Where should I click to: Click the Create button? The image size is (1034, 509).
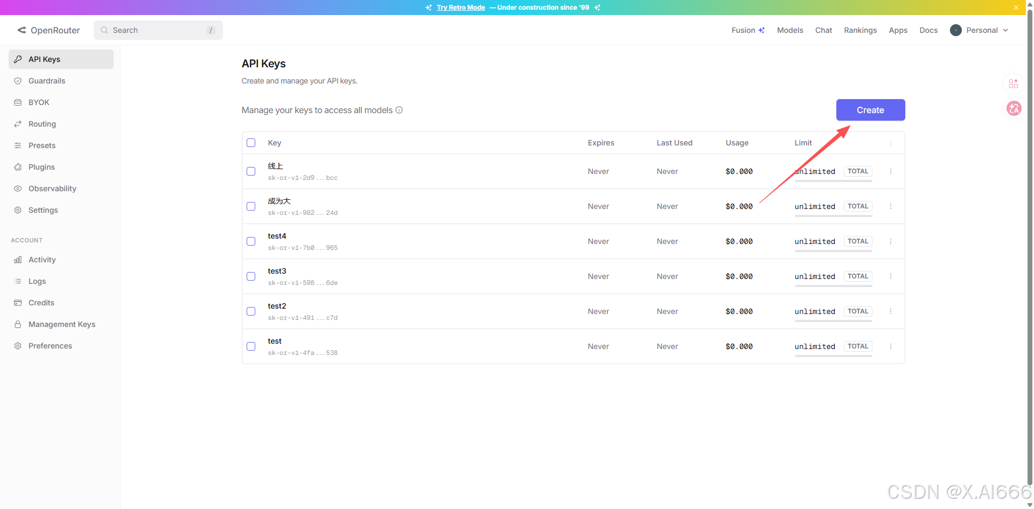[x=870, y=110]
